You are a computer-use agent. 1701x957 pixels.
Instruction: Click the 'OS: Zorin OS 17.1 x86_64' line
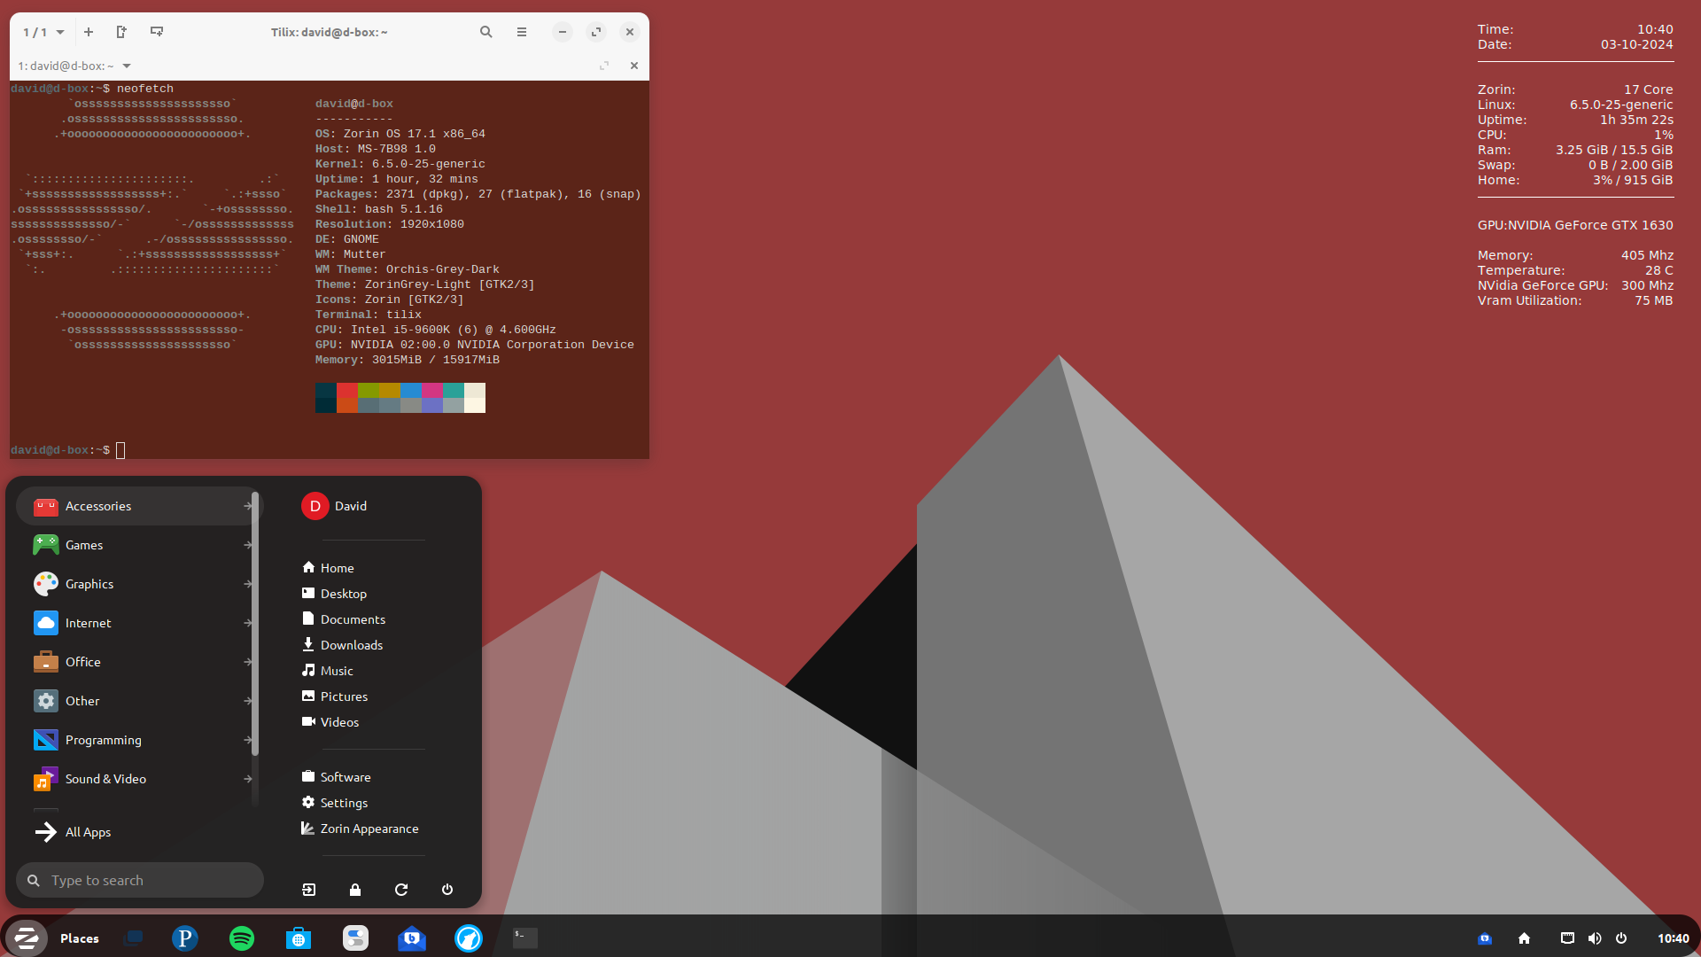point(400,134)
